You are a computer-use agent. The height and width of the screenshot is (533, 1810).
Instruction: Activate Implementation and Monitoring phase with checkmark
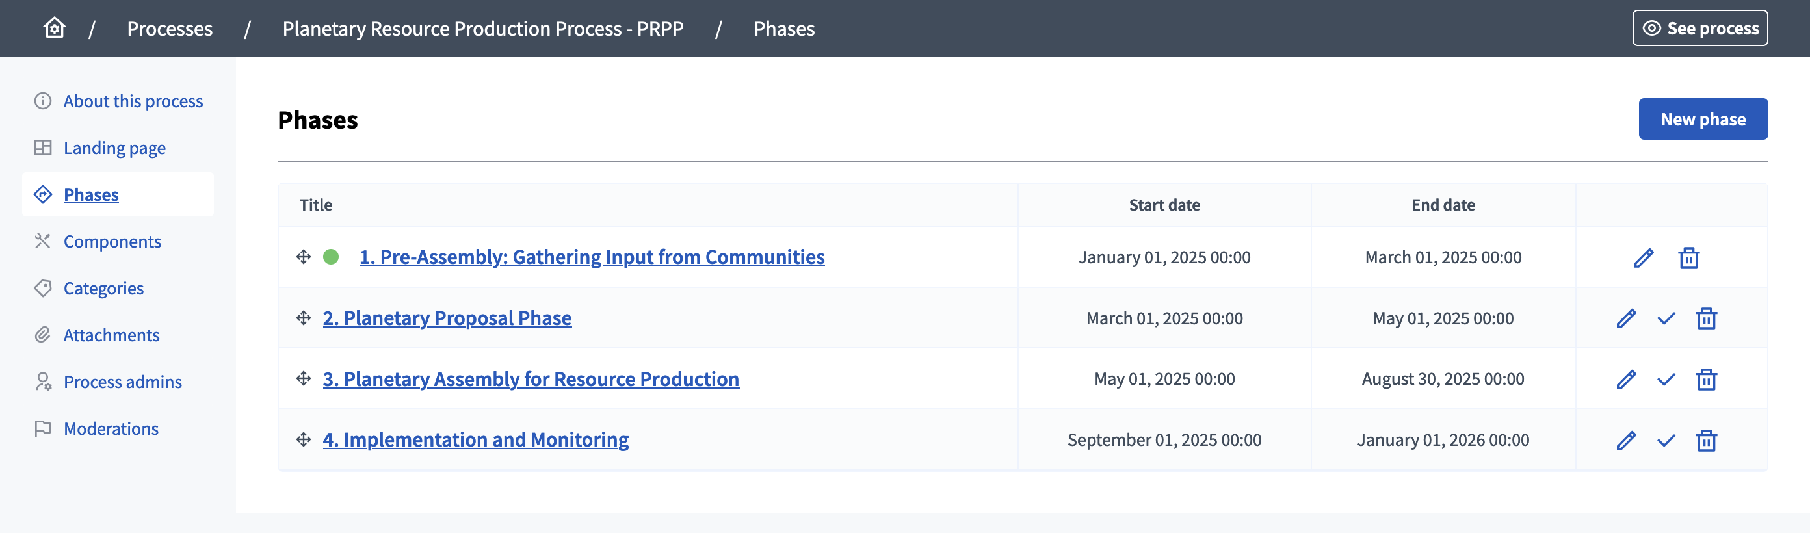point(1666,441)
